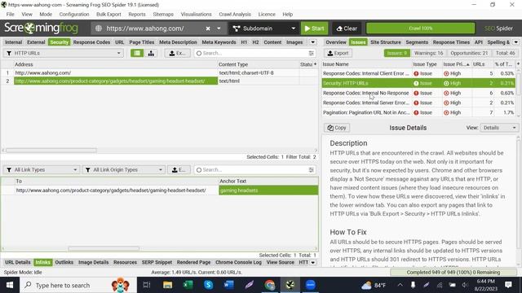The width and height of the screenshot is (522, 293).
Task: Switch to tree view icon in top panel
Action: pyautogui.click(x=151, y=53)
